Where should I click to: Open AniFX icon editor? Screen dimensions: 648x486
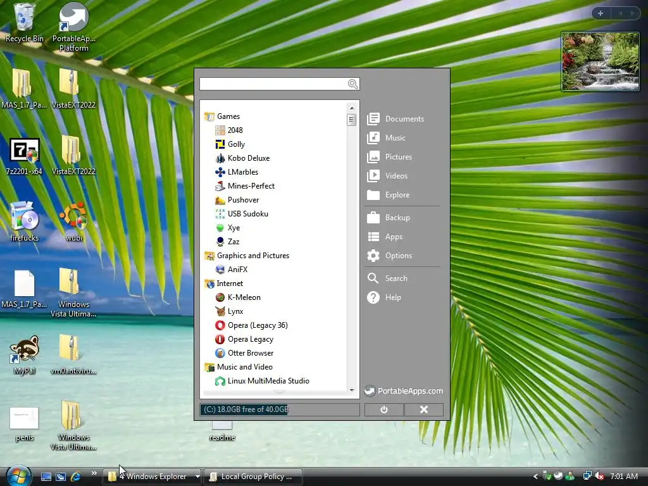[x=231, y=270]
